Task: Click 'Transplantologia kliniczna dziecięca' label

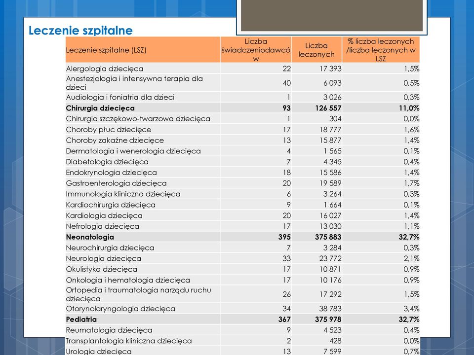Action: 129,341
